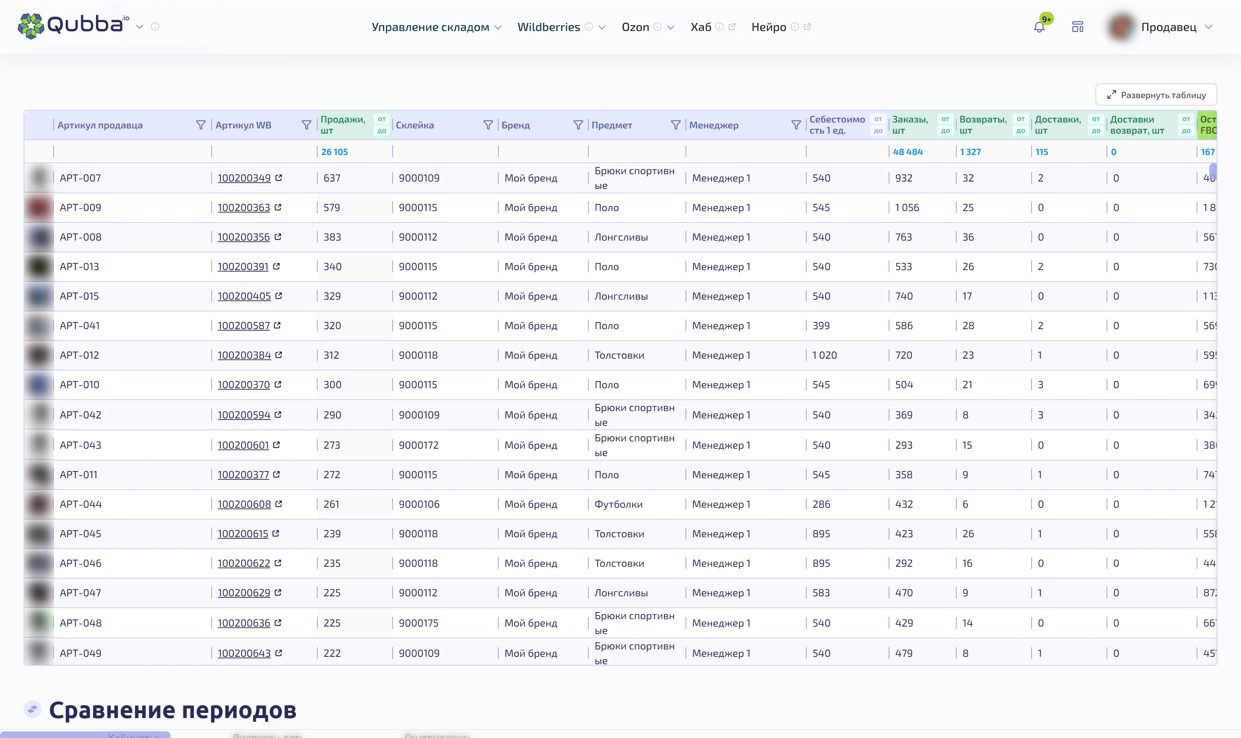Open filter for Менеджер column

[x=796, y=125]
